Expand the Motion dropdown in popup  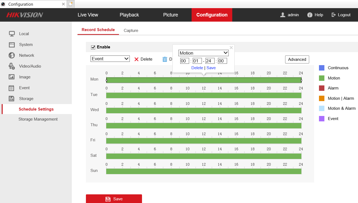point(203,53)
